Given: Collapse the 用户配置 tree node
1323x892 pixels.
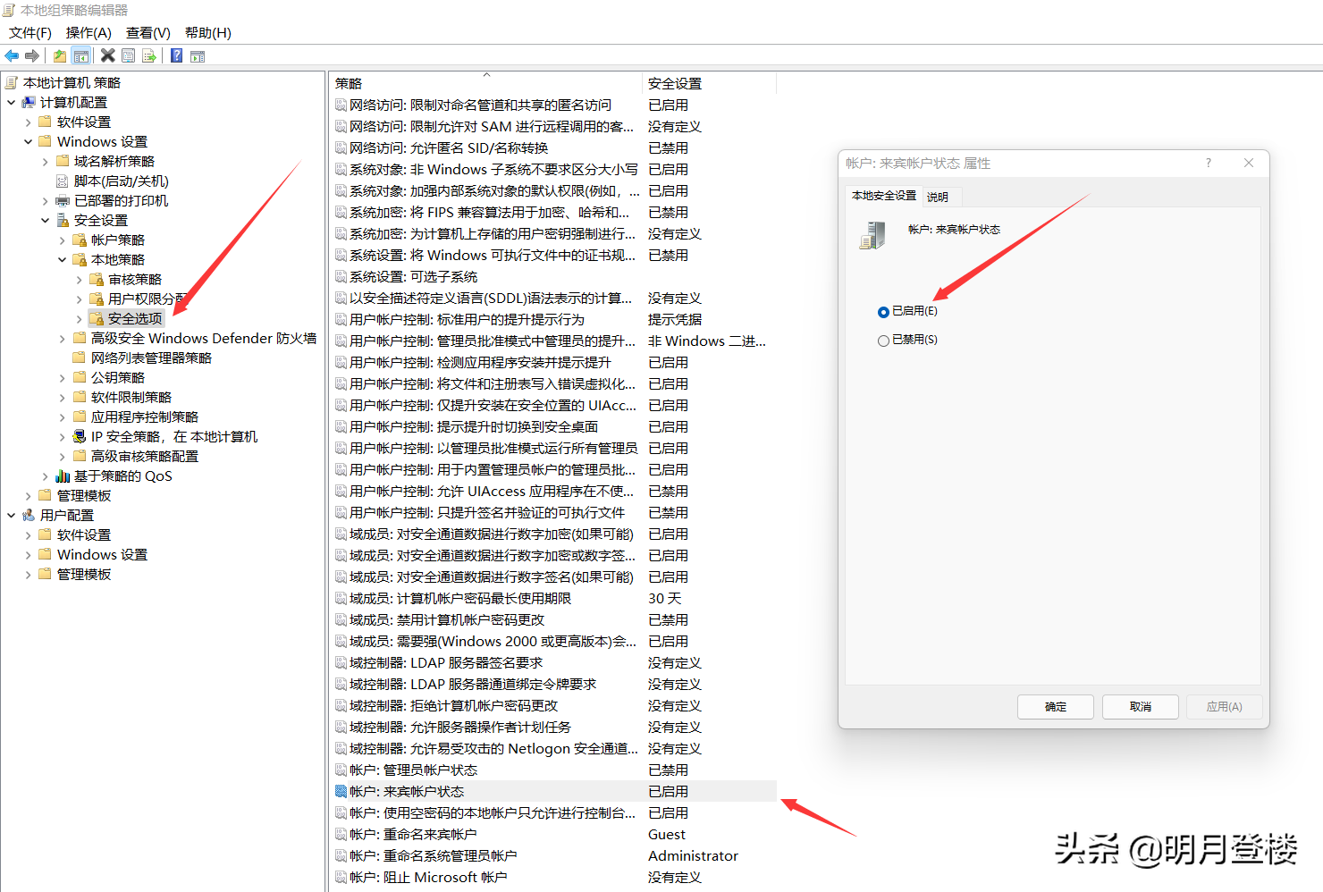Looking at the screenshot, I should (x=12, y=515).
